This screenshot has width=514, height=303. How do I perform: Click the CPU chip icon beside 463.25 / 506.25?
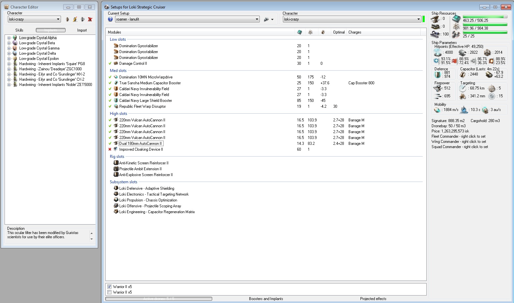tap(456, 19)
